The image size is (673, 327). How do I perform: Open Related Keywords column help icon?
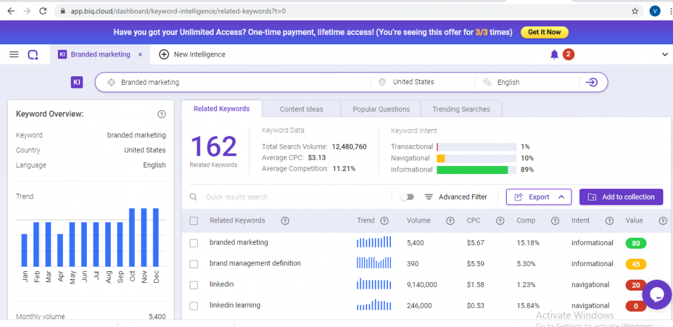[284, 221]
